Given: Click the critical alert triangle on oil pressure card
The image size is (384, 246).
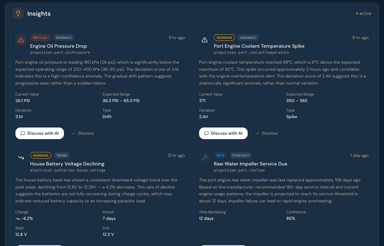Looking at the screenshot, I should (x=21, y=40).
